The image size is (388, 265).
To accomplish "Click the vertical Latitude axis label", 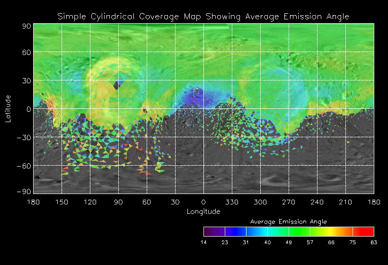I will pyautogui.click(x=8, y=108).
